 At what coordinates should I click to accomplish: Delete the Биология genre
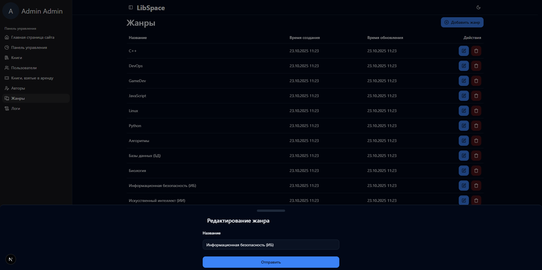(x=476, y=171)
